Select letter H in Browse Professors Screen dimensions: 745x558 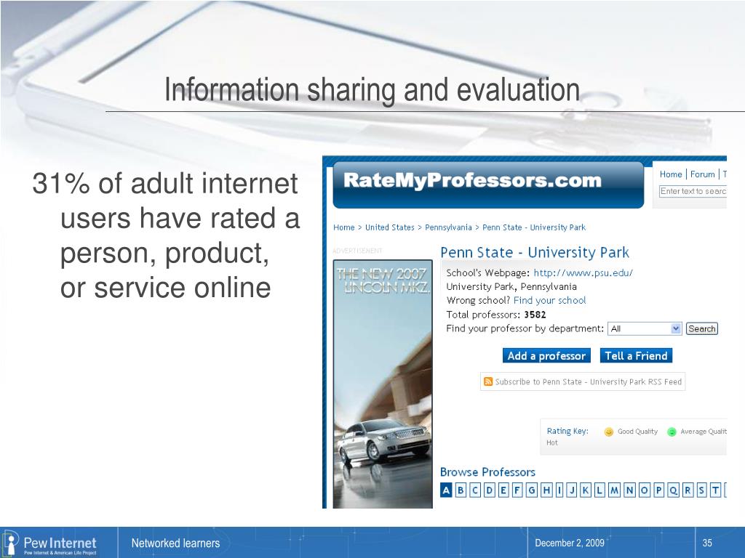(547, 490)
